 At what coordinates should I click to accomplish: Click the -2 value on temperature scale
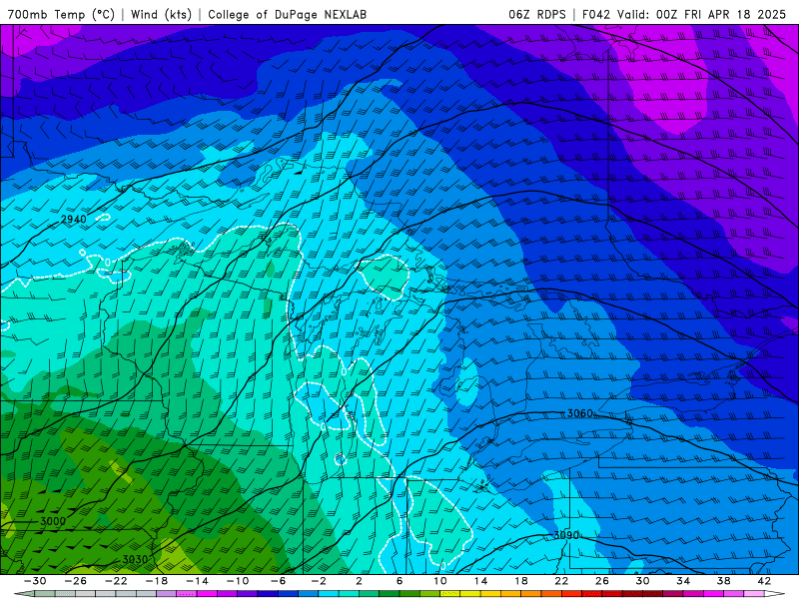click(319, 581)
